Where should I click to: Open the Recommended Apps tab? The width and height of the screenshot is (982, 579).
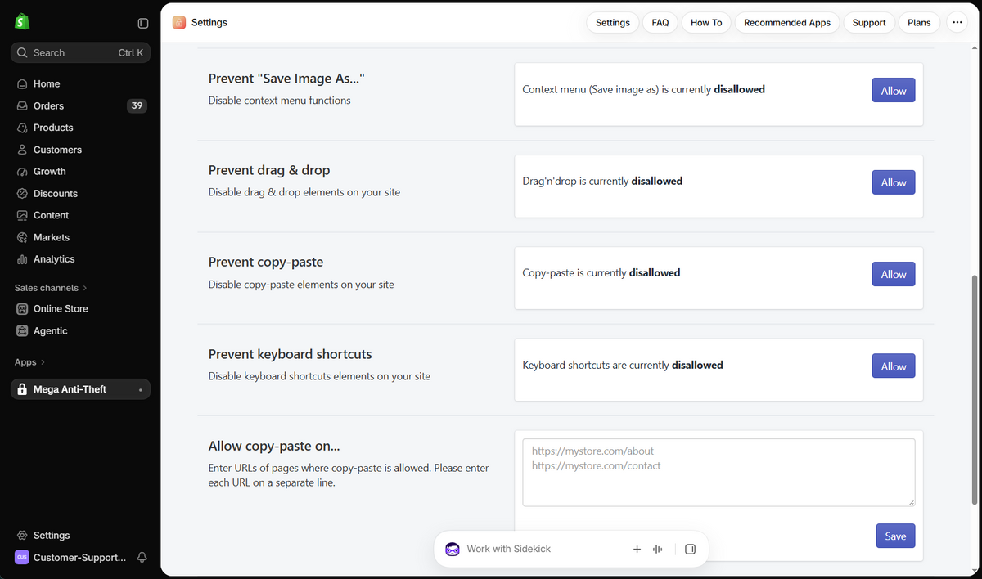(x=787, y=23)
